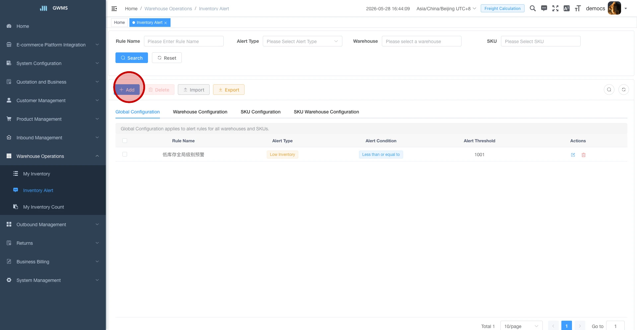Select all rows via header checkbox
The height and width of the screenshot is (330, 637).
click(125, 141)
